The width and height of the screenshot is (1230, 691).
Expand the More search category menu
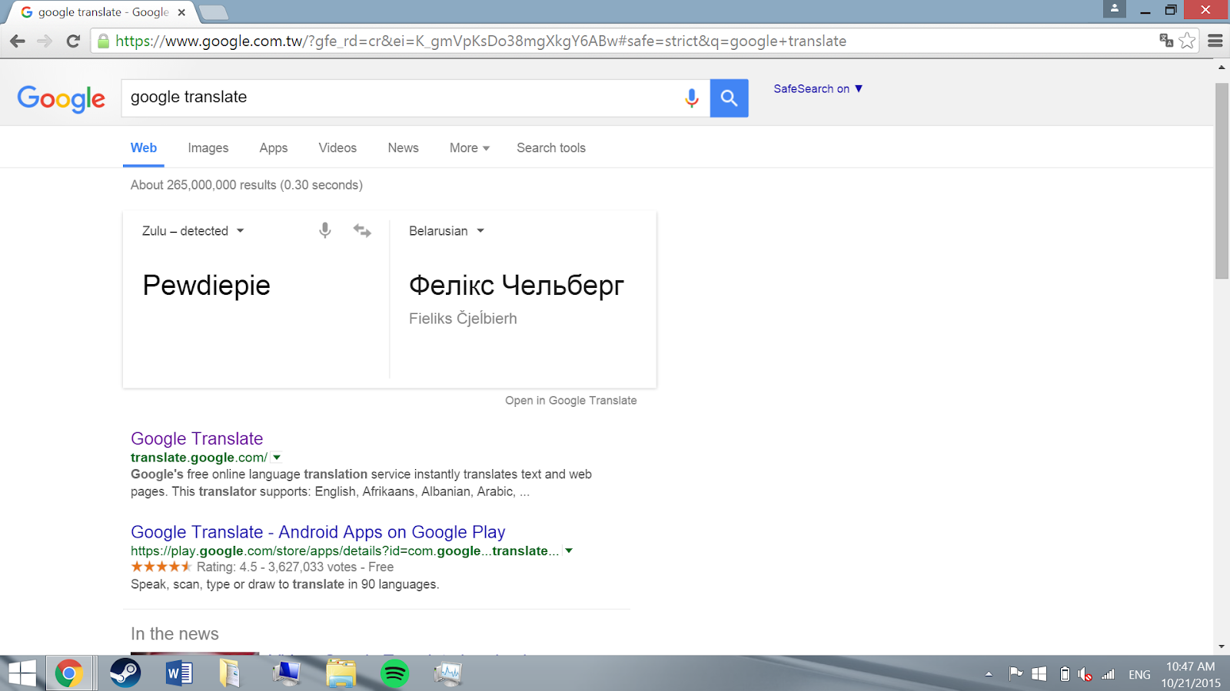pos(469,147)
